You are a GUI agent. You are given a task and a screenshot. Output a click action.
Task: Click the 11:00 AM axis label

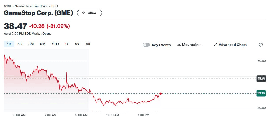[x=112, y=115]
